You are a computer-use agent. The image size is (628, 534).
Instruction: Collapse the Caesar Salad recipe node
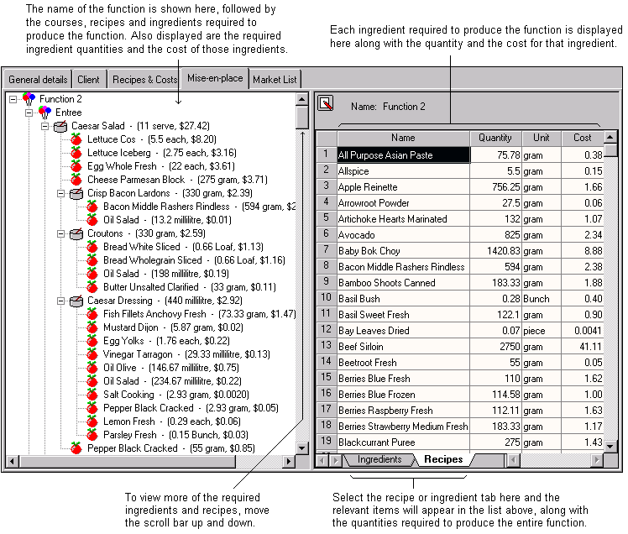pos(44,126)
